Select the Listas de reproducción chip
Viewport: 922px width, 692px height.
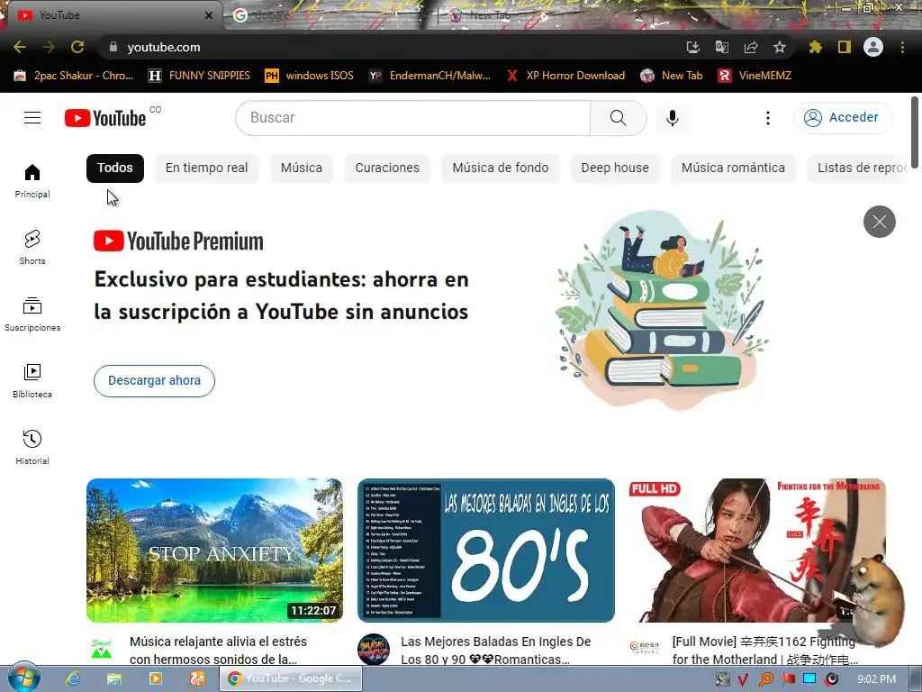tap(858, 168)
